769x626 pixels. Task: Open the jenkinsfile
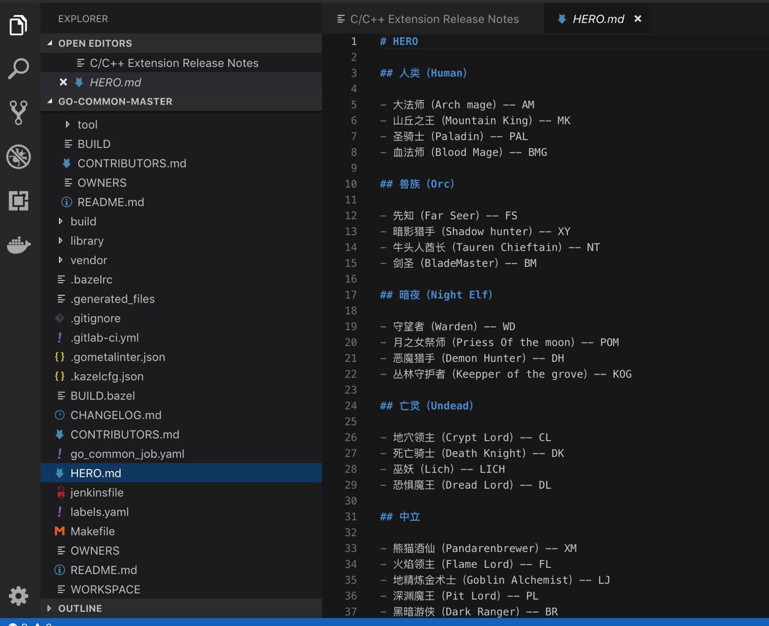[x=181, y=492]
